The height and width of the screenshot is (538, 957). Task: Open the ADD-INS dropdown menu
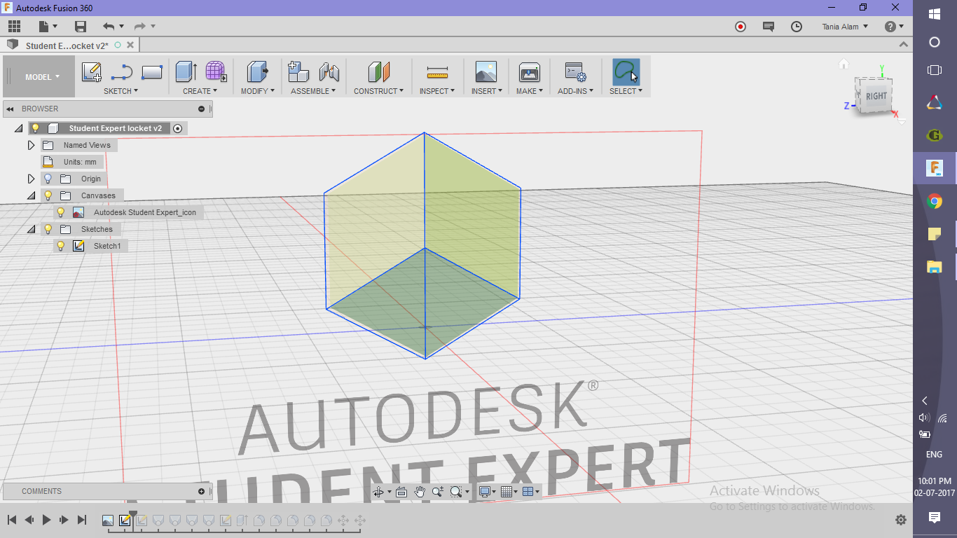point(575,91)
